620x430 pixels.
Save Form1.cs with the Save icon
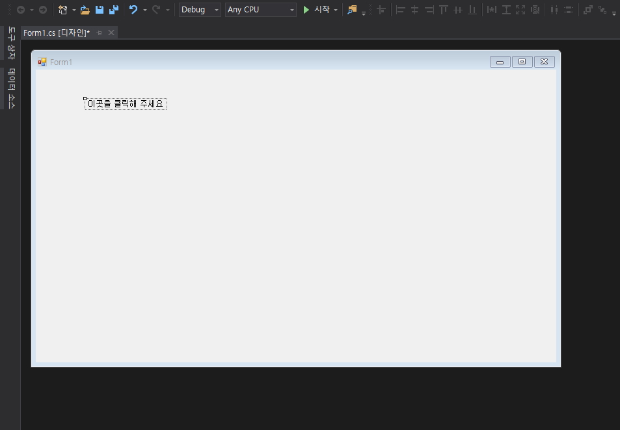tap(100, 10)
